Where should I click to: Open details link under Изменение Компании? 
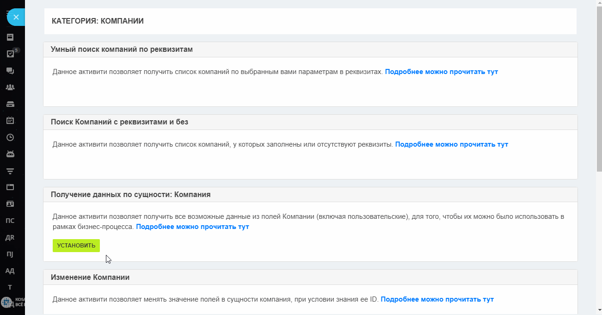(x=437, y=299)
